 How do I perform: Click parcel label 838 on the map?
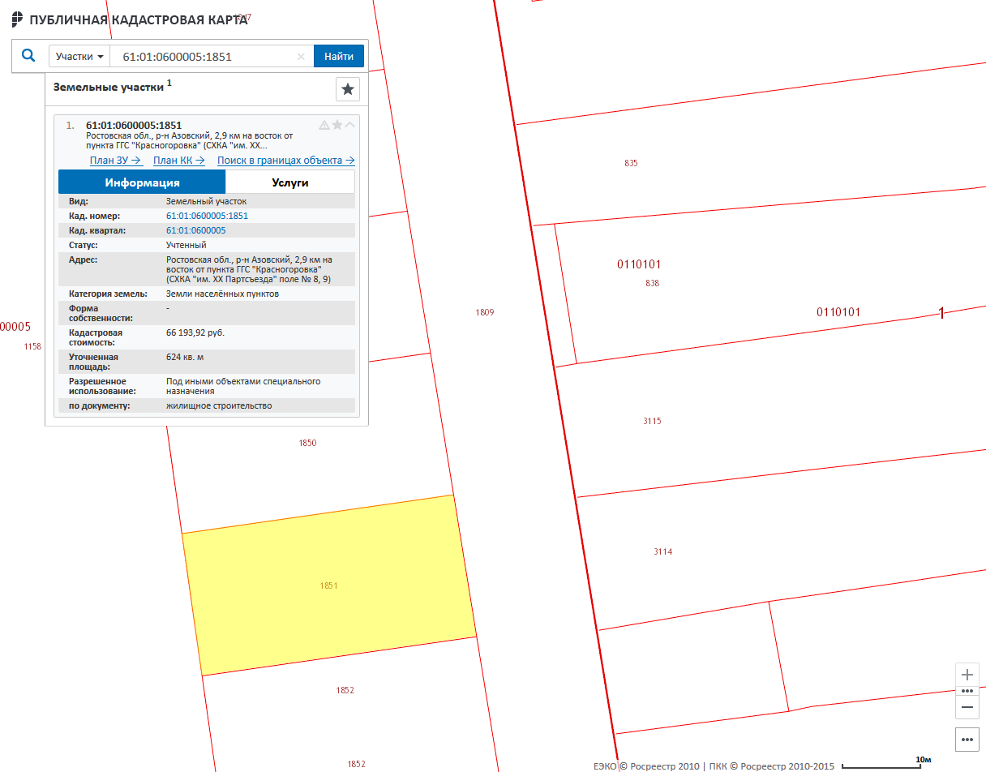[653, 283]
